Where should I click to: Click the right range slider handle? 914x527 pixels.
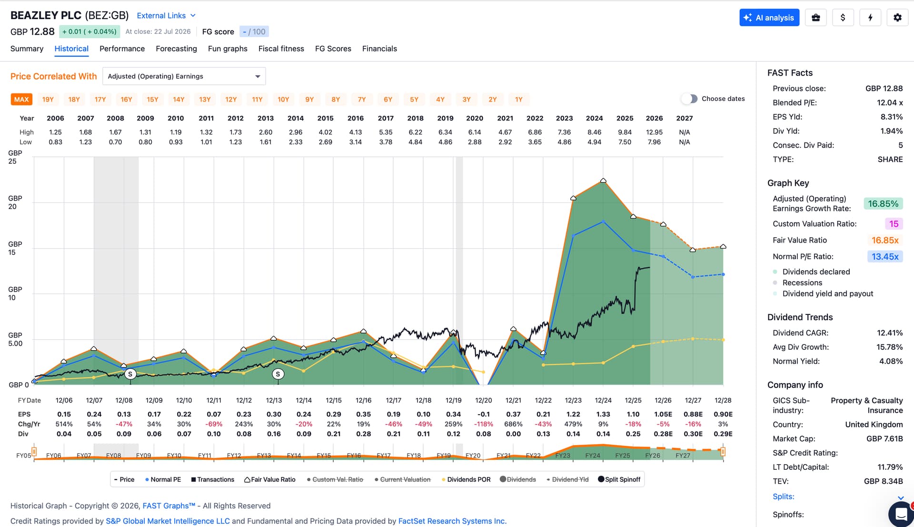click(x=723, y=451)
